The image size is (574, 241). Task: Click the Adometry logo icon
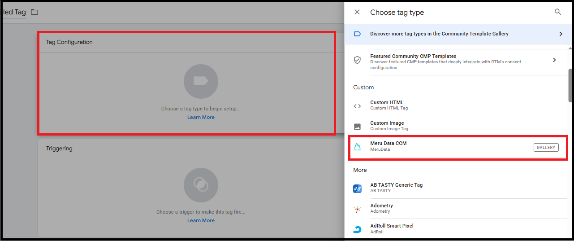[357, 209]
